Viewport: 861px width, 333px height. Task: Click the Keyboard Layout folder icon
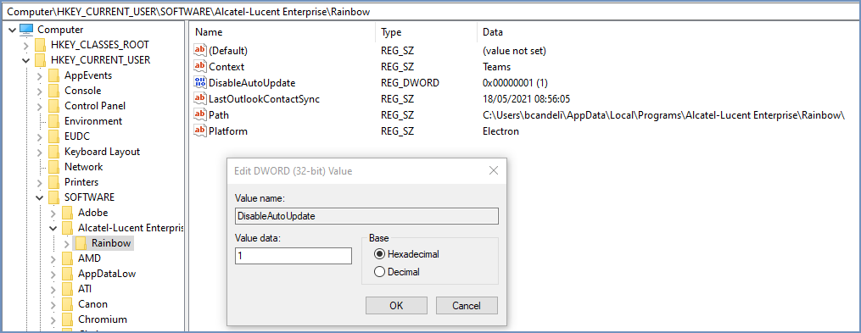click(53, 152)
